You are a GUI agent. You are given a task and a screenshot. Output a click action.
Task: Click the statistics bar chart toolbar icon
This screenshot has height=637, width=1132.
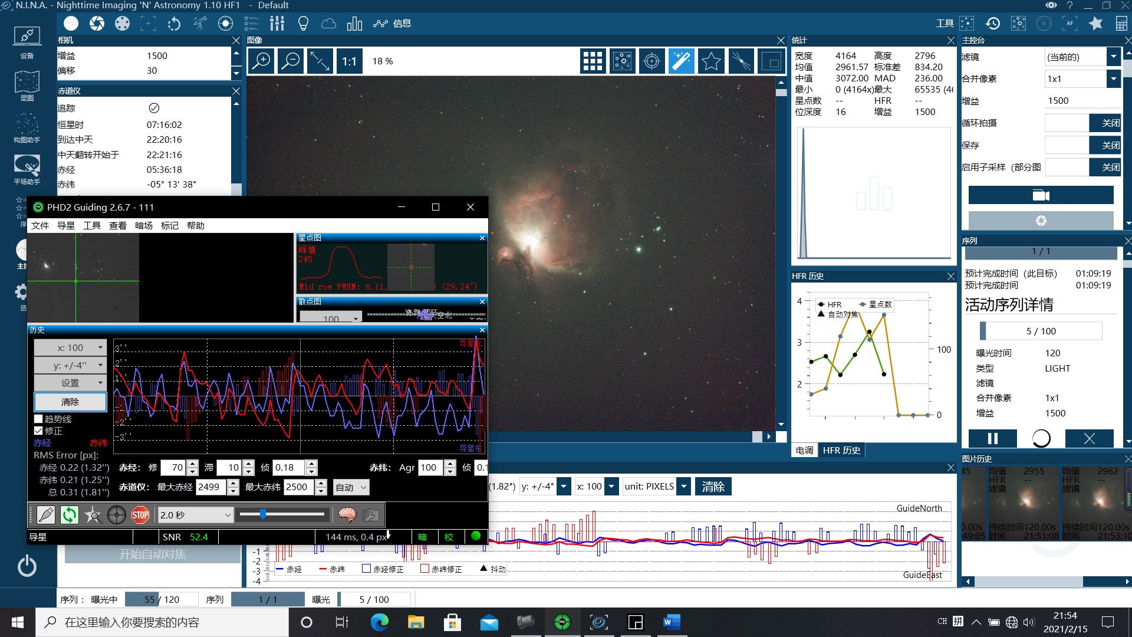[354, 24]
